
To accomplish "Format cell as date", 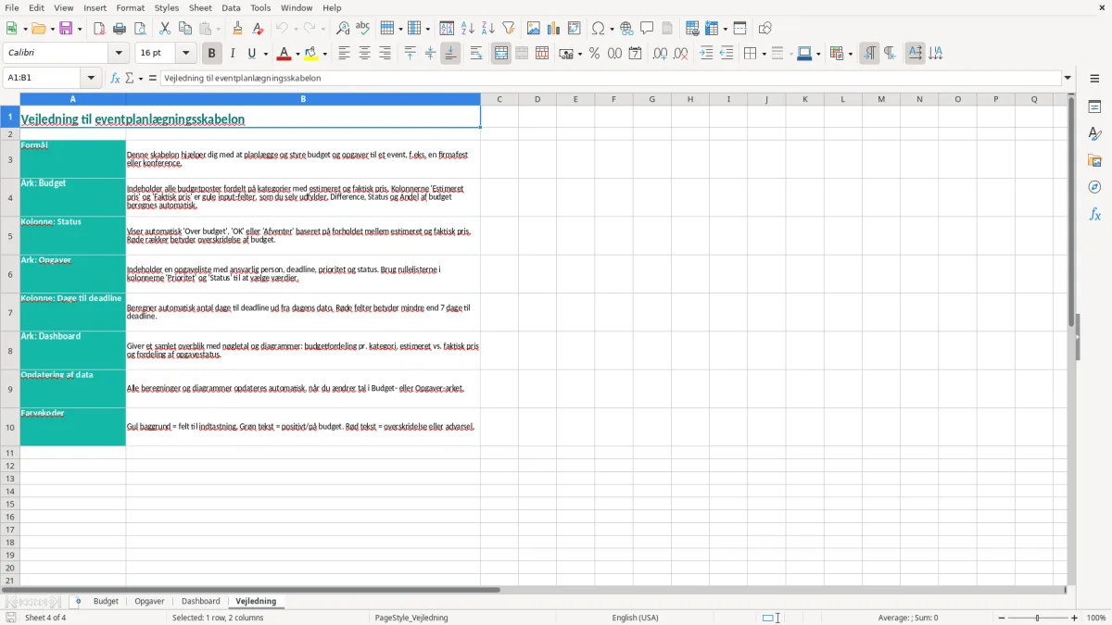I will (636, 54).
